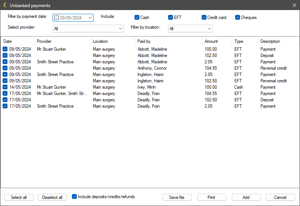Open the Filter by location dropdown
This screenshot has width=300, height=206.
pyautogui.click(x=190, y=29)
